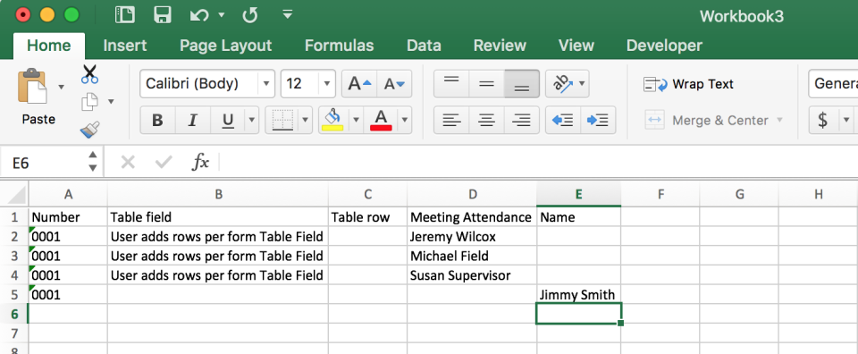The height and width of the screenshot is (354, 858).
Task: Toggle Italic formatting
Action: [x=192, y=120]
